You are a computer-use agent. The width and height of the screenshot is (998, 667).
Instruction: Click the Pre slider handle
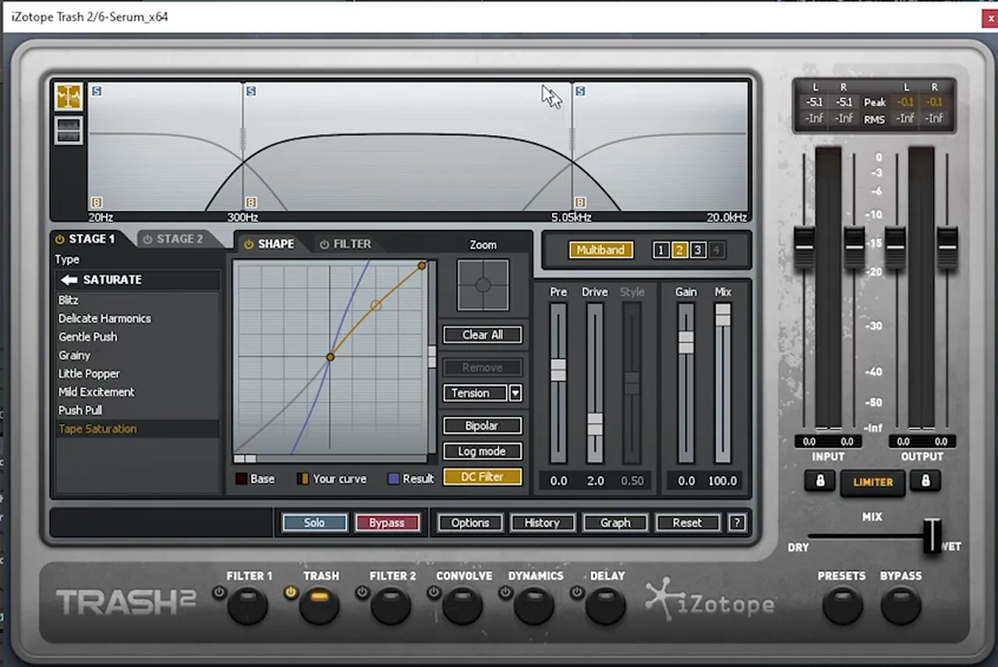click(x=558, y=369)
